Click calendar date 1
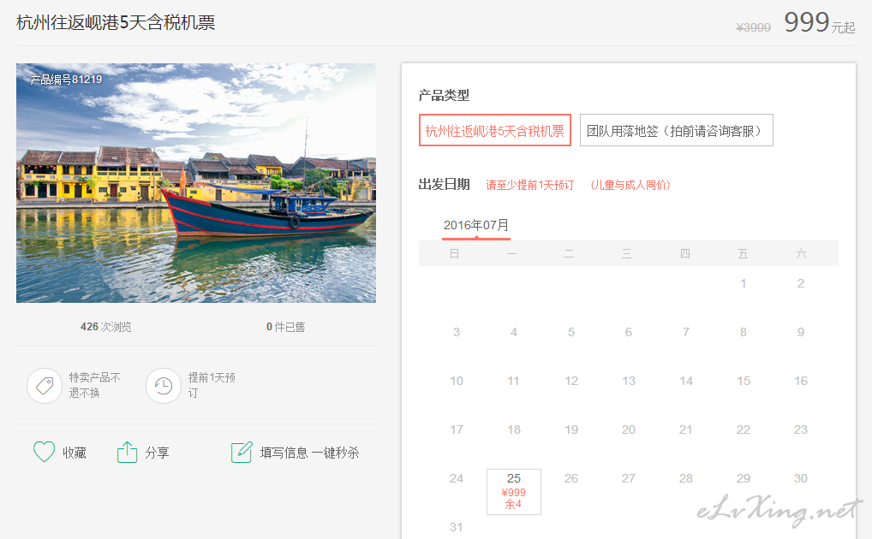Viewport: 872px width, 539px height. (x=743, y=283)
